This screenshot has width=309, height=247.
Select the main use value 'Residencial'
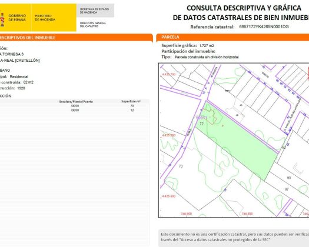click(x=19, y=76)
